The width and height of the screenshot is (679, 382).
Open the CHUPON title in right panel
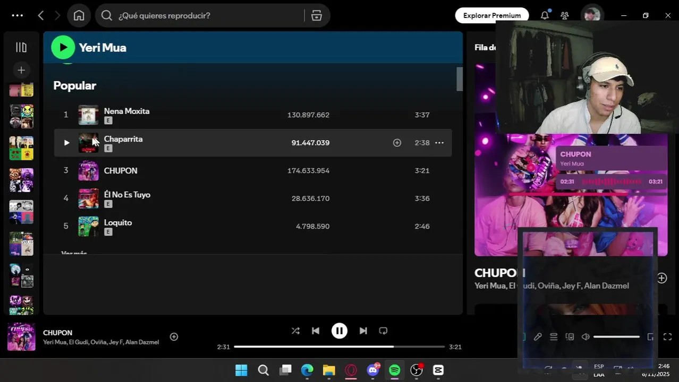click(x=500, y=273)
